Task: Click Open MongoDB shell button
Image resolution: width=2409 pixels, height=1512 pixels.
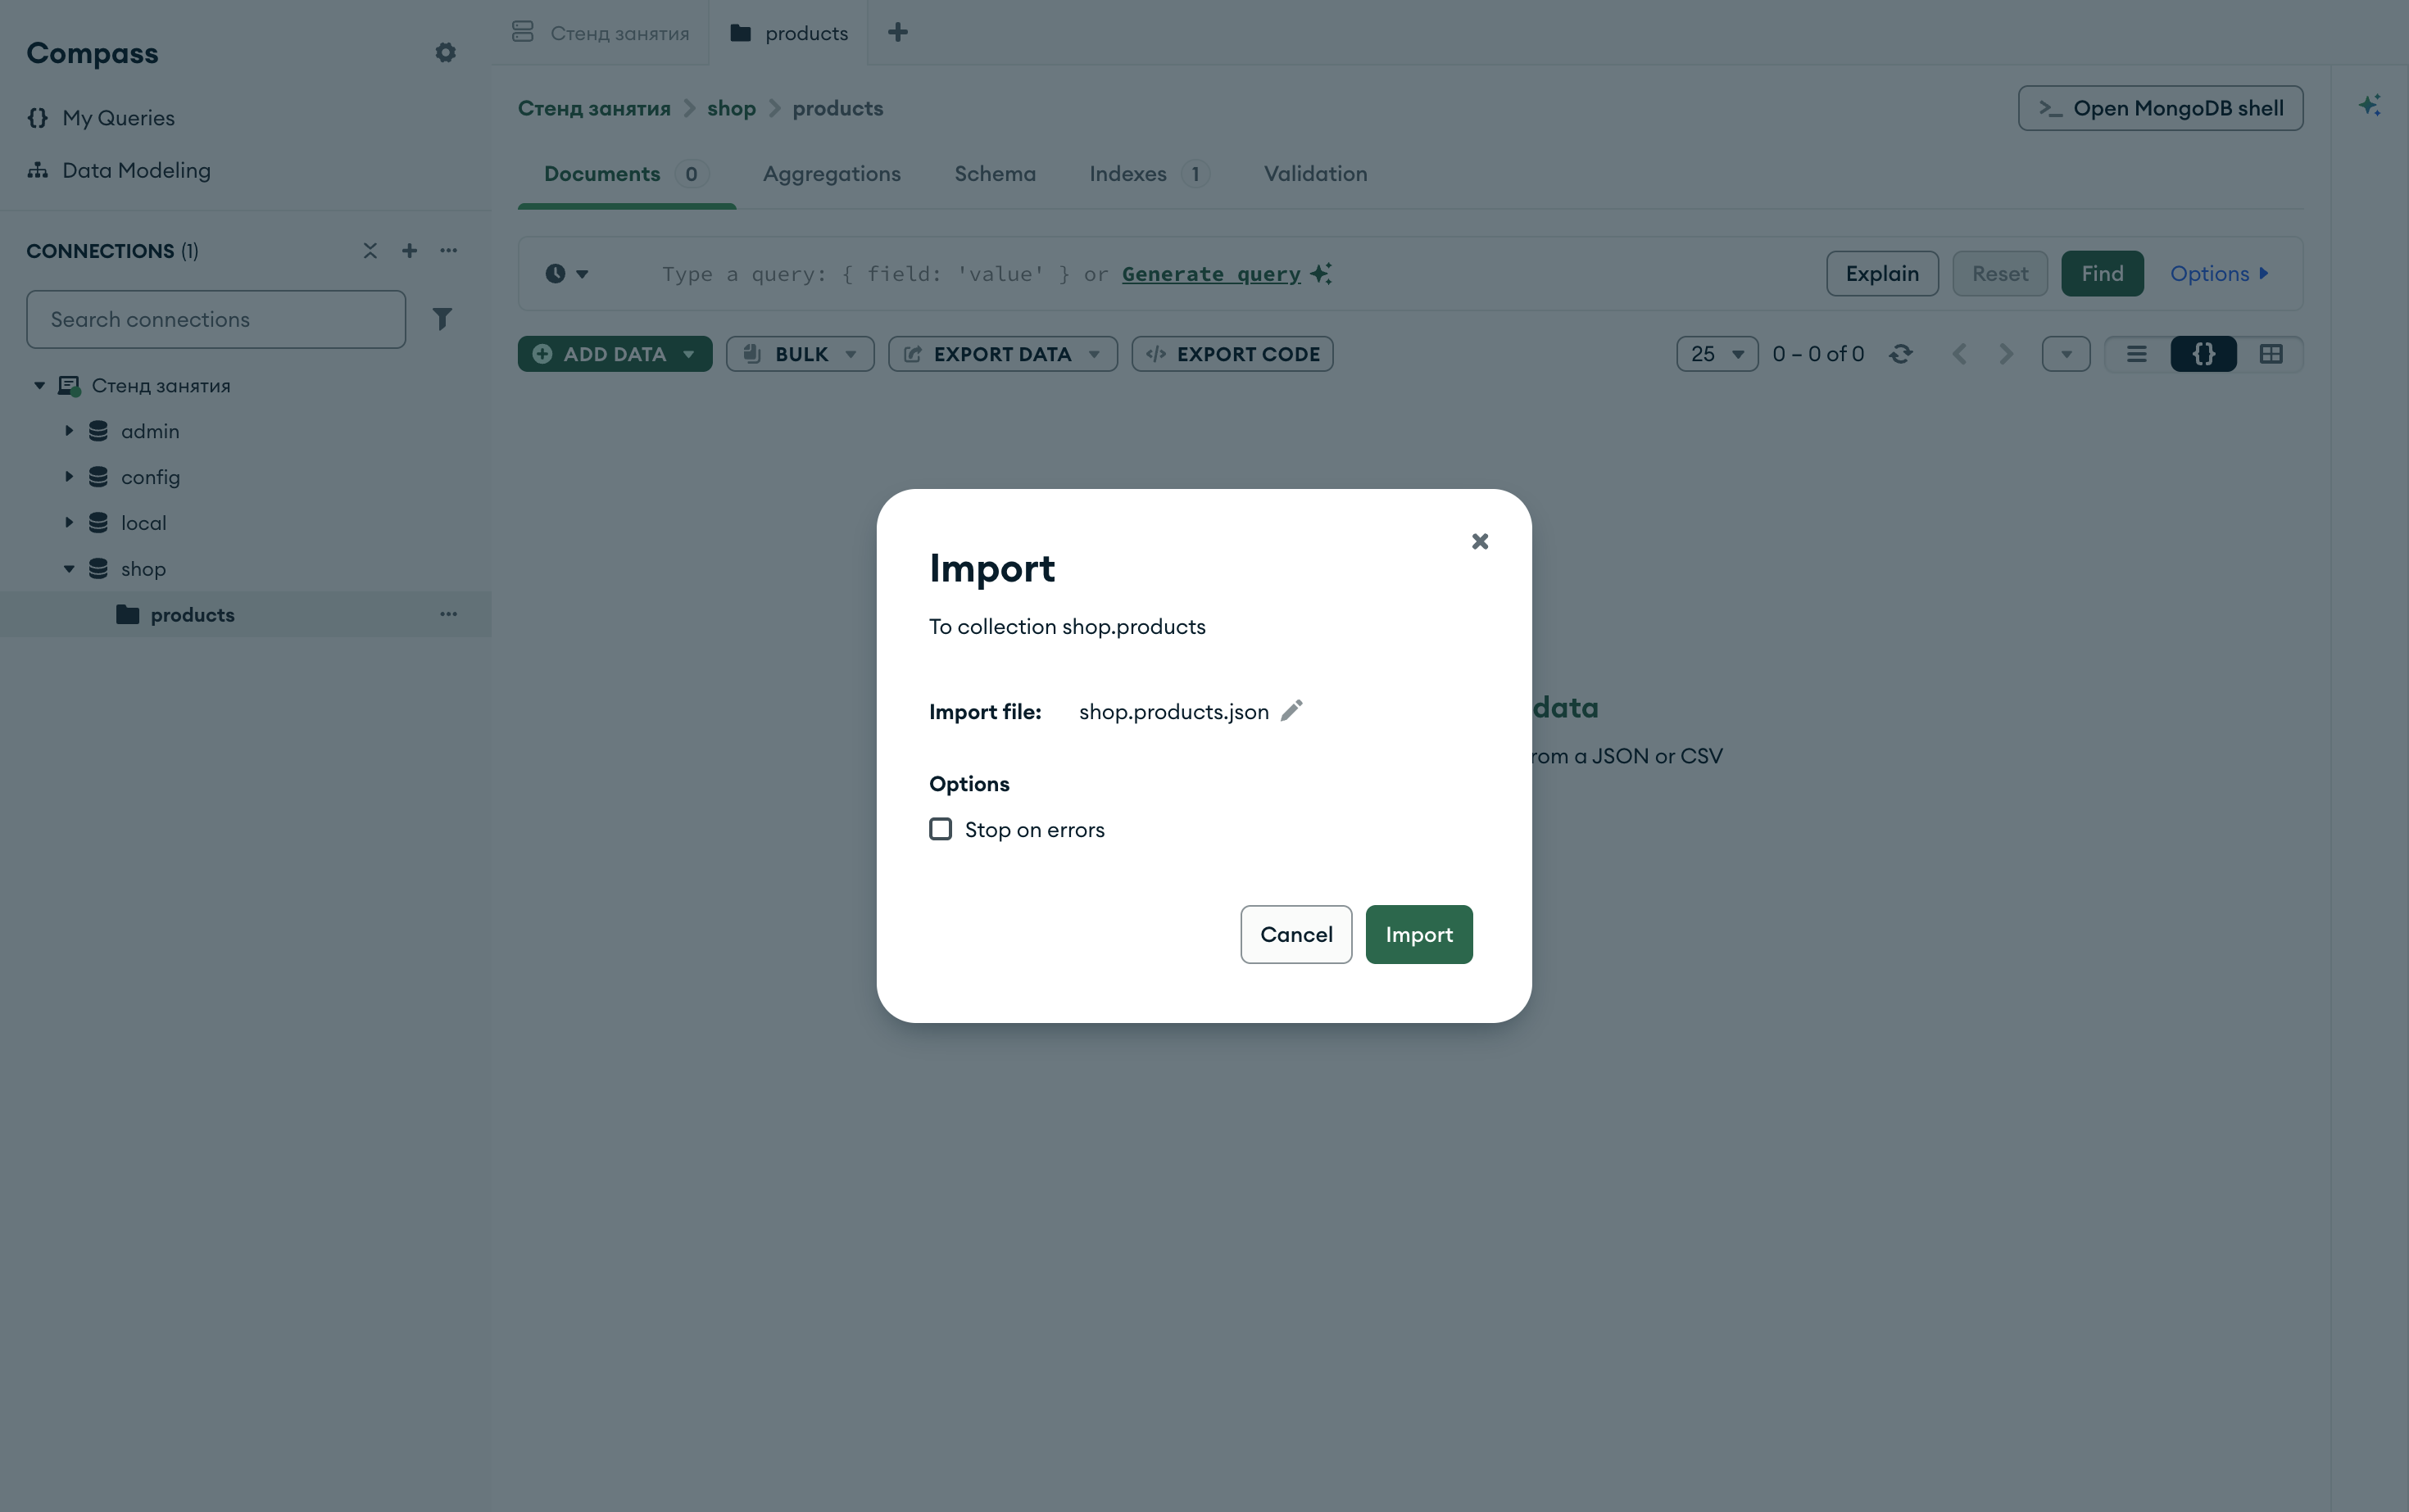Action: [x=2160, y=108]
